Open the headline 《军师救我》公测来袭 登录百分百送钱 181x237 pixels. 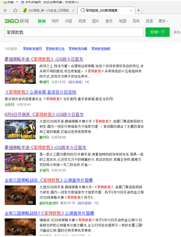coord(41,92)
